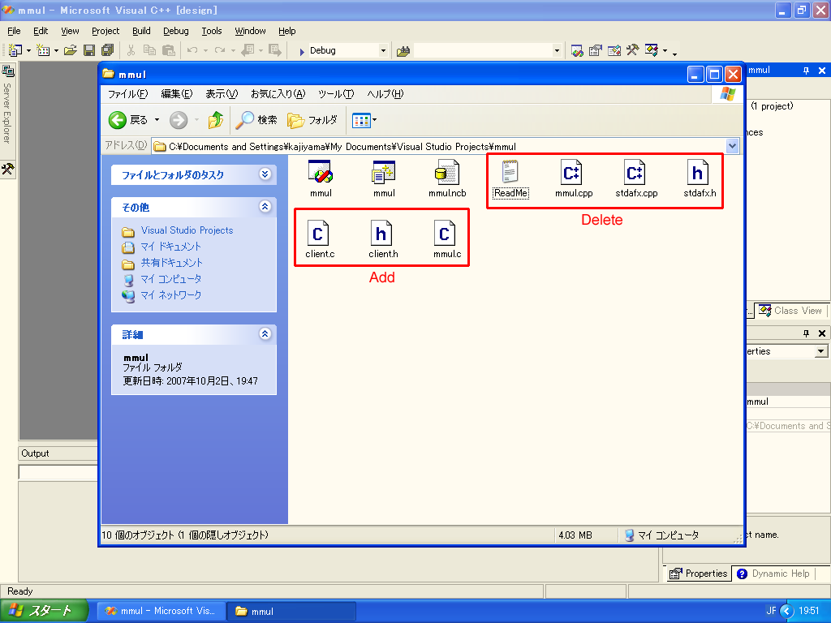Click the フォルダ folders button in Explorer
831x623 pixels.
[x=312, y=120]
